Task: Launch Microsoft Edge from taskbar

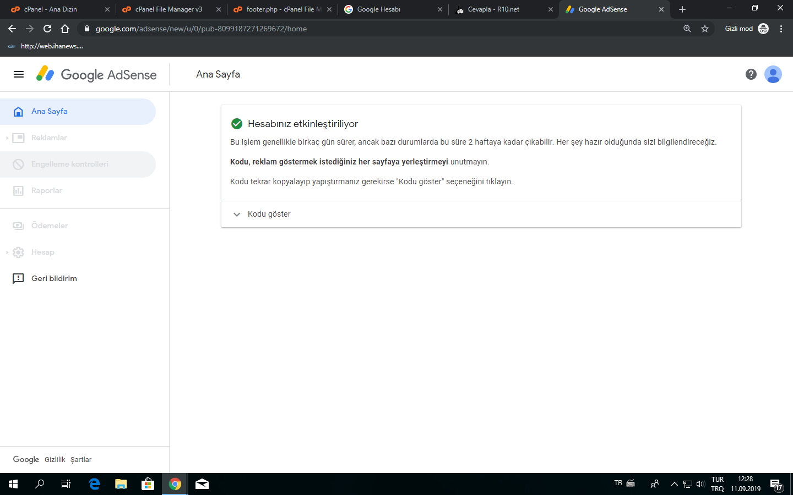Action: (x=94, y=484)
